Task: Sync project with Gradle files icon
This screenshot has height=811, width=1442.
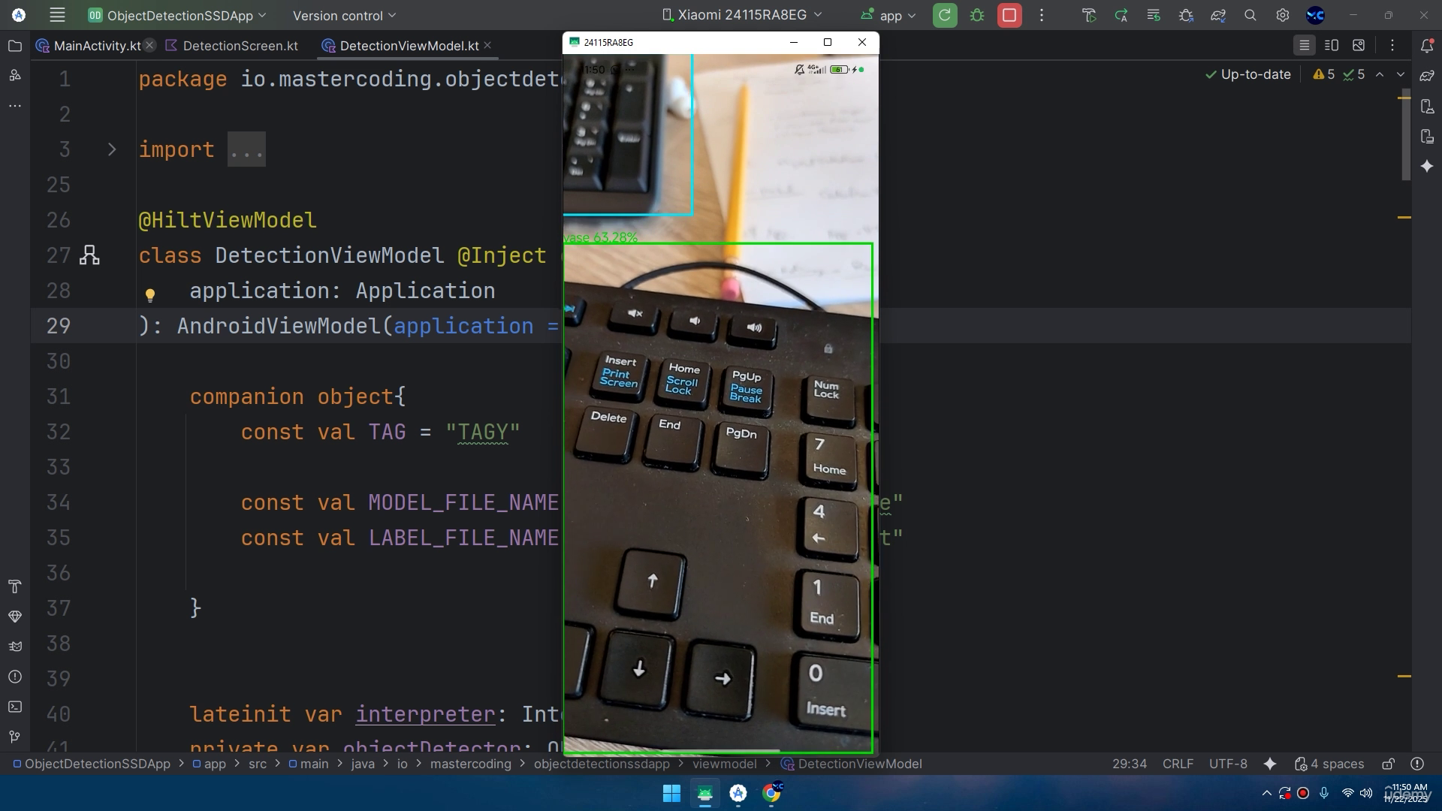Action: [1218, 15]
